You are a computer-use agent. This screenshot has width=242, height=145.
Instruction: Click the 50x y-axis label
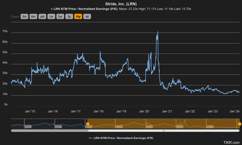tap(5, 52)
